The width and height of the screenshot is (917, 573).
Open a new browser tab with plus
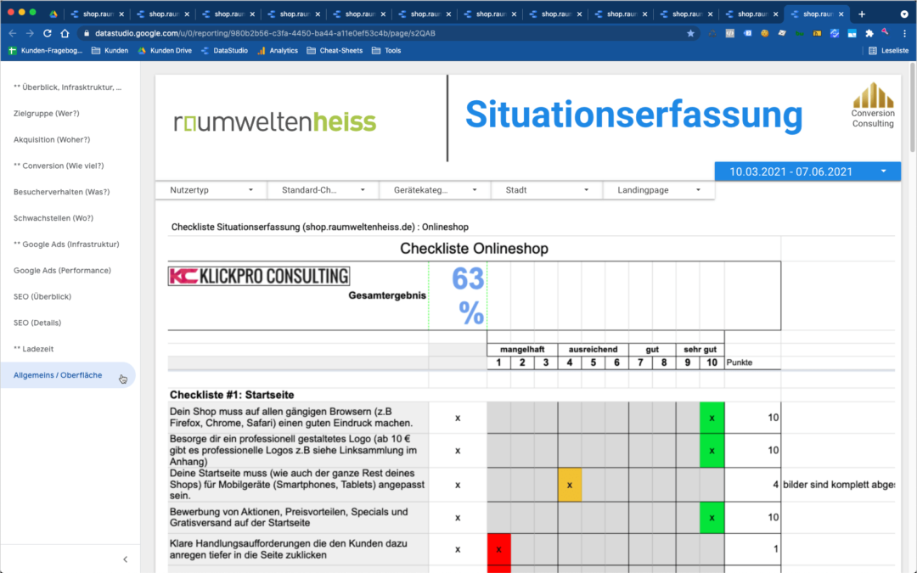coord(862,14)
